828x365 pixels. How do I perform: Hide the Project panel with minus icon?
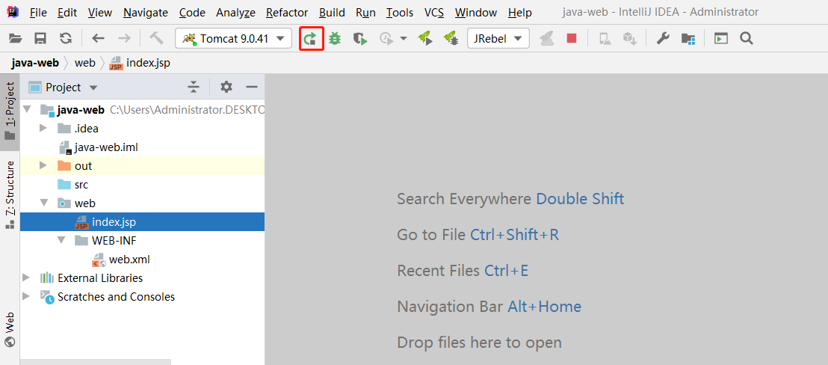252,87
